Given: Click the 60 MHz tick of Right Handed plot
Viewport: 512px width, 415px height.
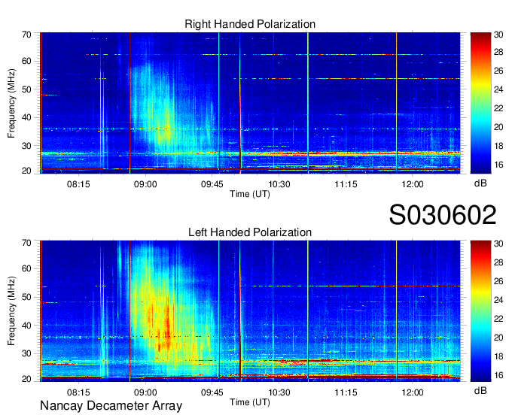Looking at the screenshot, I should 26,61.
